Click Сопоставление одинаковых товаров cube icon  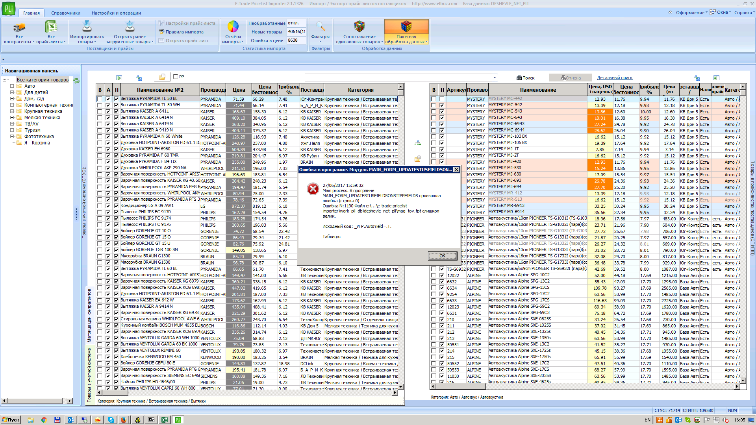click(x=359, y=27)
